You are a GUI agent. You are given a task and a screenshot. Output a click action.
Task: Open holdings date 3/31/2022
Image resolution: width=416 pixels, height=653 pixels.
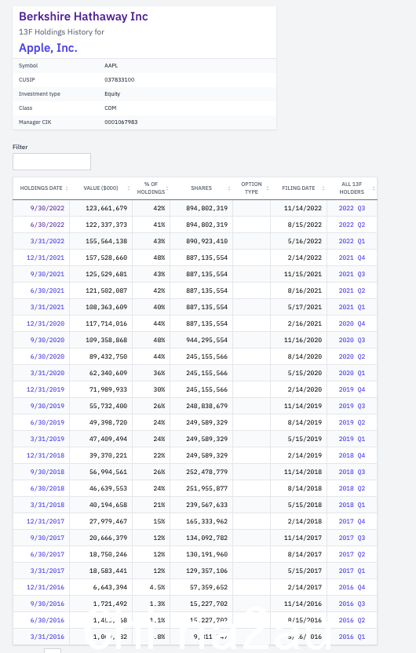coord(47,241)
